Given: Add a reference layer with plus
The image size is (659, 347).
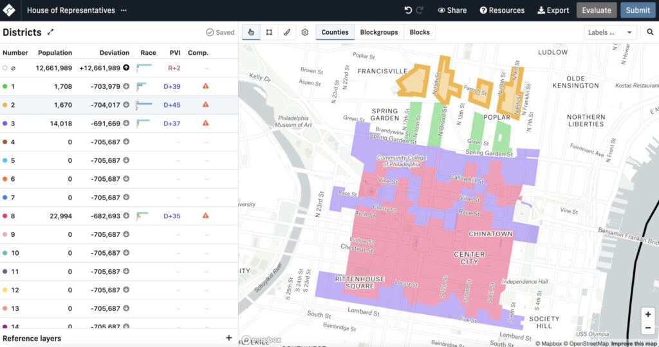Looking at the screenshot, I should click(228, 338).
